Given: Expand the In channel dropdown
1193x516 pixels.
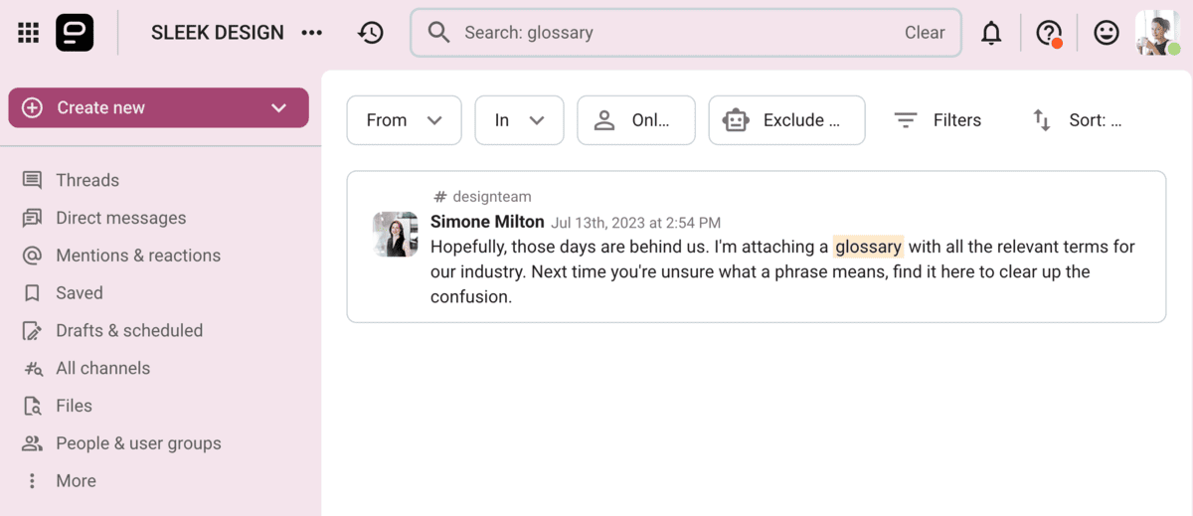Looking at the screenshot, I should (x=519, y=120).
